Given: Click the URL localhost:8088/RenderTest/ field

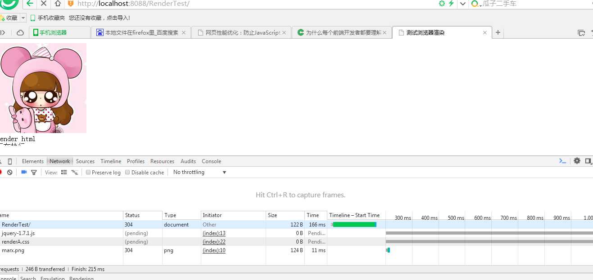Looking at the screenshot, I should pos(133,4).
